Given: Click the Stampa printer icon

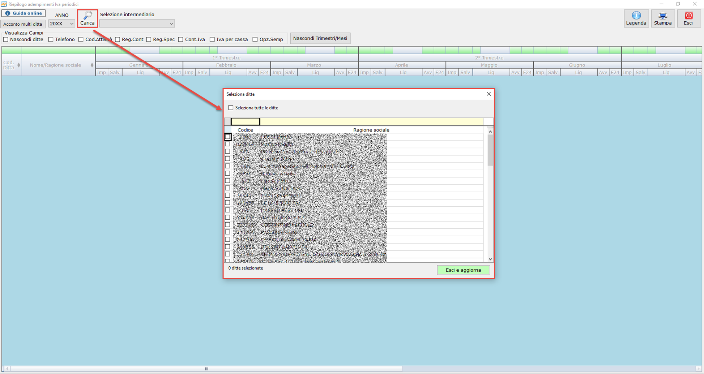Looking at the screenshot, I should (x=662, y=16).
